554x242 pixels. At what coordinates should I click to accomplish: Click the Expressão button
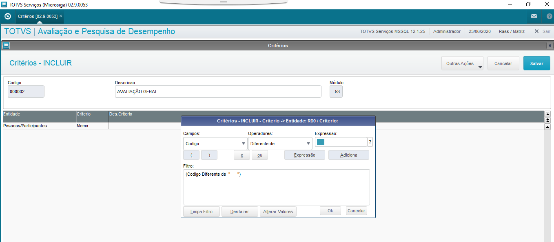coord(305,155)
